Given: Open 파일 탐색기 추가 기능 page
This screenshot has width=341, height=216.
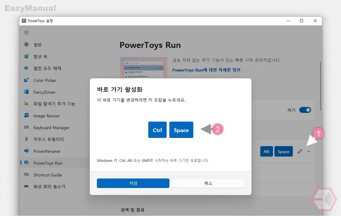Looking at the screenshot, I should [54, 104].
